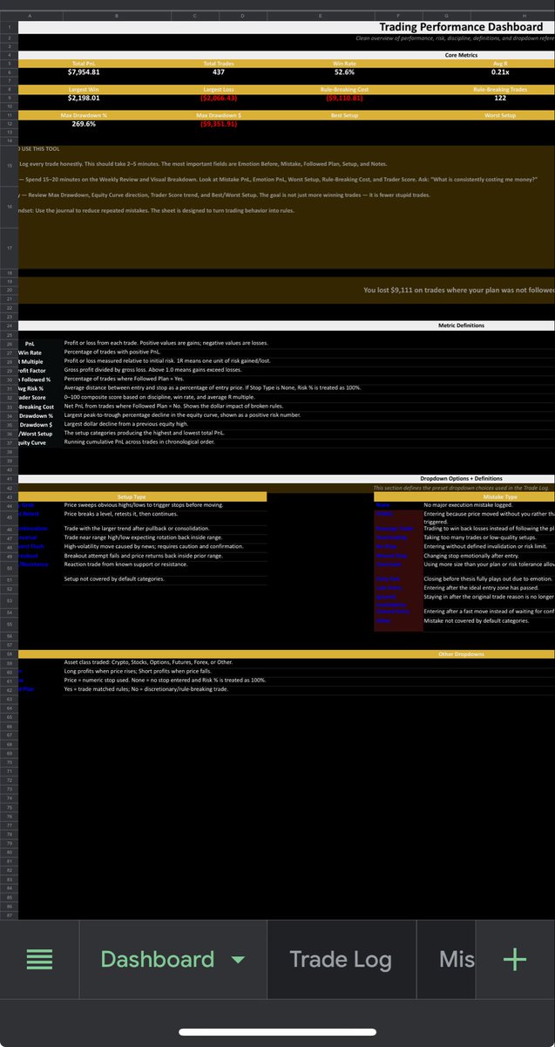This screenshot has width=555, height=1047.
Task: Select 'Setup not covered by default categories' cell
Action: 114,578
